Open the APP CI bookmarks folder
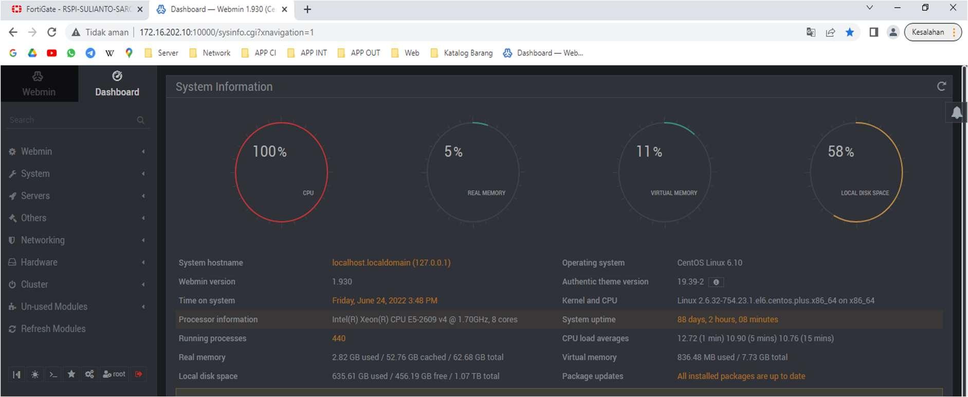This screenshot has width=968, height=397. [x=259, y=53]
